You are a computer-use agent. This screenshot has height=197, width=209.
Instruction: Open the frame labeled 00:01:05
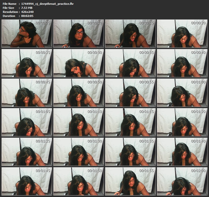[x=27, y=122]
